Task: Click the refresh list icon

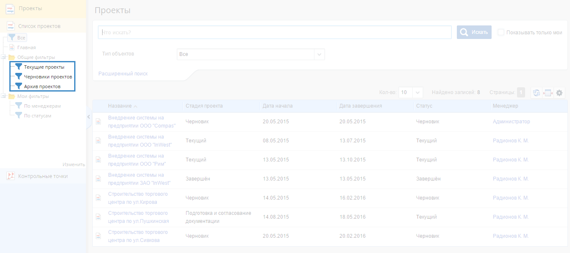Action: (537, 93)
